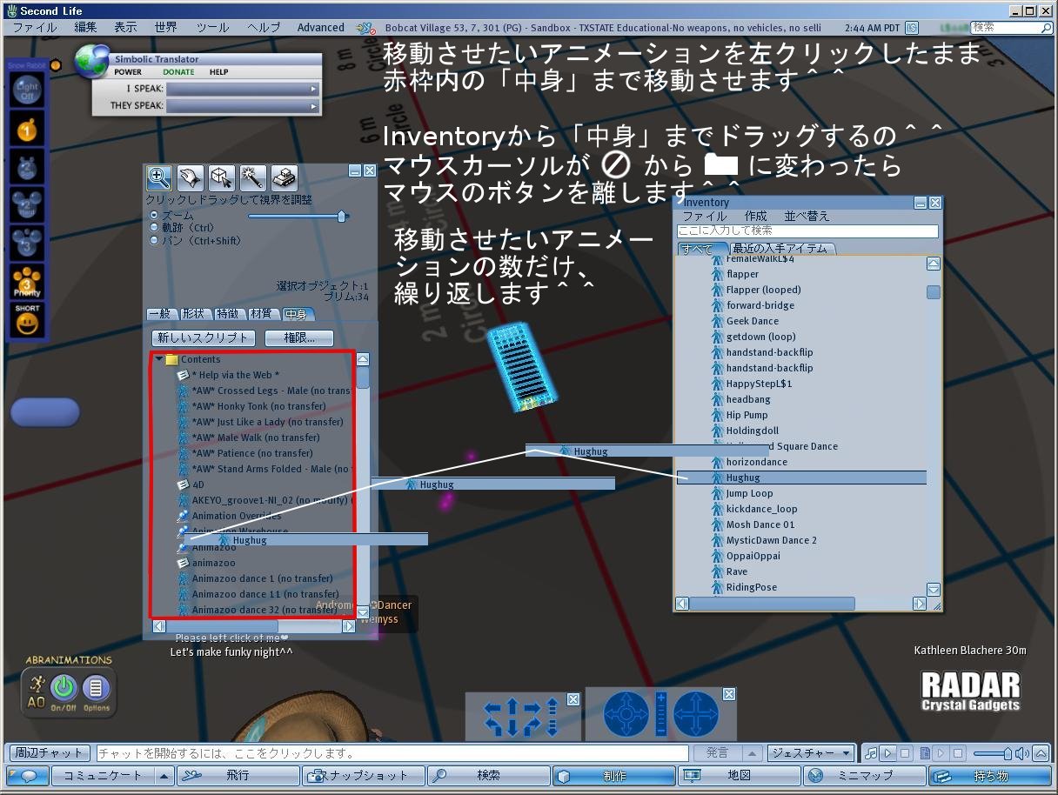Open the Advanced menu
This screenshot has width=1058, height=795.
(321, 28)
